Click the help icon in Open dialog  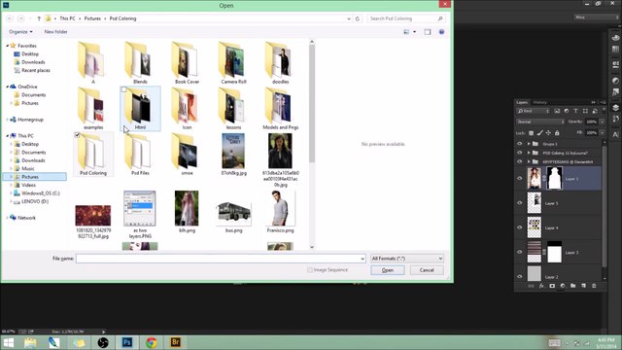441,32
